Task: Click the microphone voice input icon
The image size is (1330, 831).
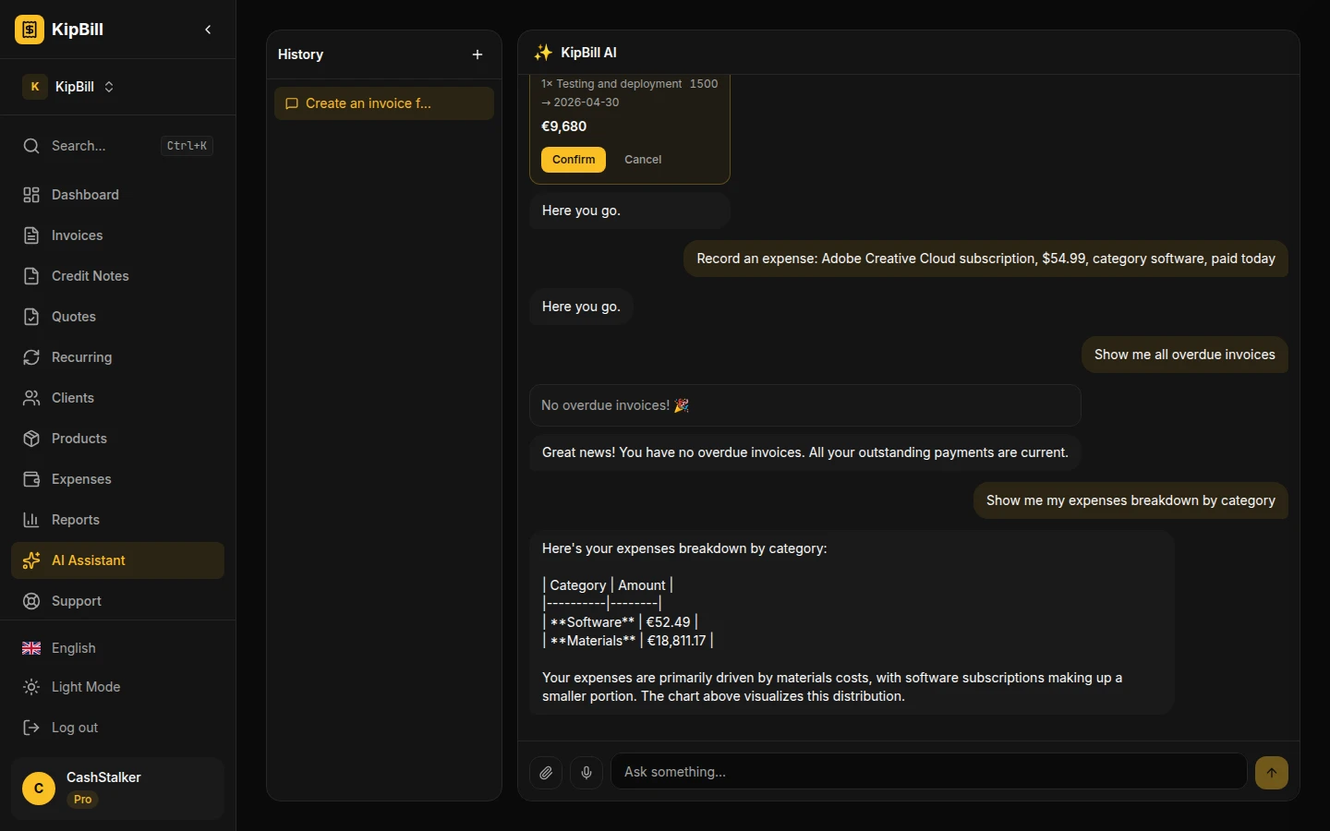Action: coord(586,773)
